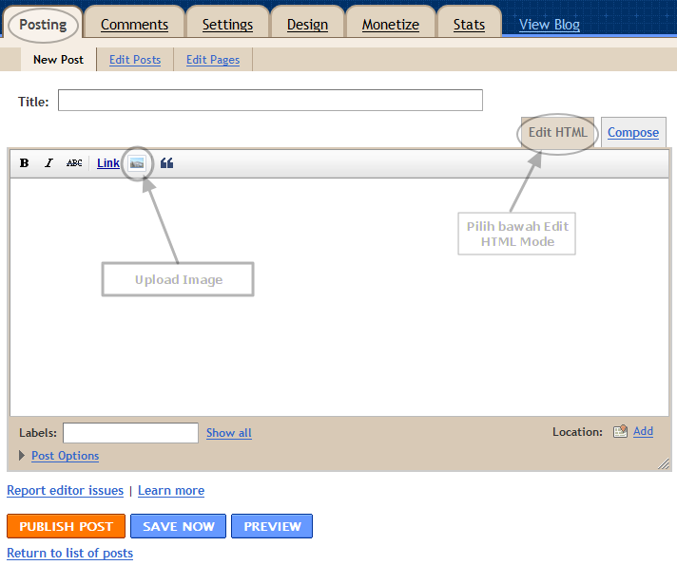Click the strikethrough ABC icon
The image size is (677, 565).
(74, 163)
